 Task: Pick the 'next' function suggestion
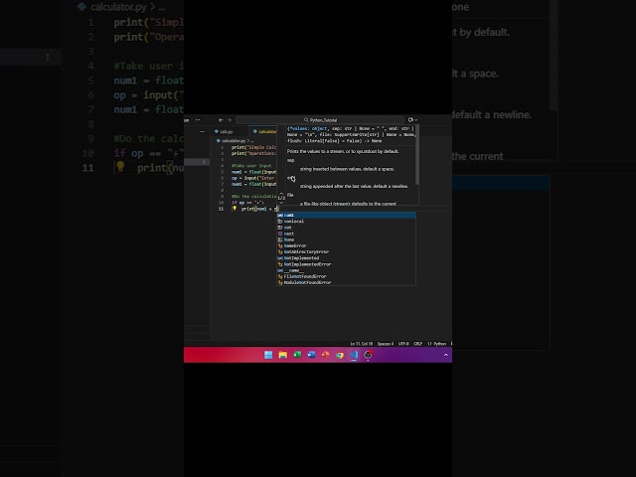[347, 234]
